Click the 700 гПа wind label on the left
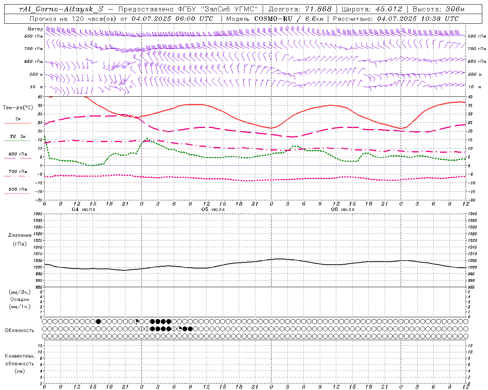Image resolution: width=488 pixels, height=390 pixels. coord(34,49)
